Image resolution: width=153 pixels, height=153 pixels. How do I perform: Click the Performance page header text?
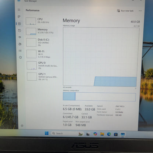point(33,10)
